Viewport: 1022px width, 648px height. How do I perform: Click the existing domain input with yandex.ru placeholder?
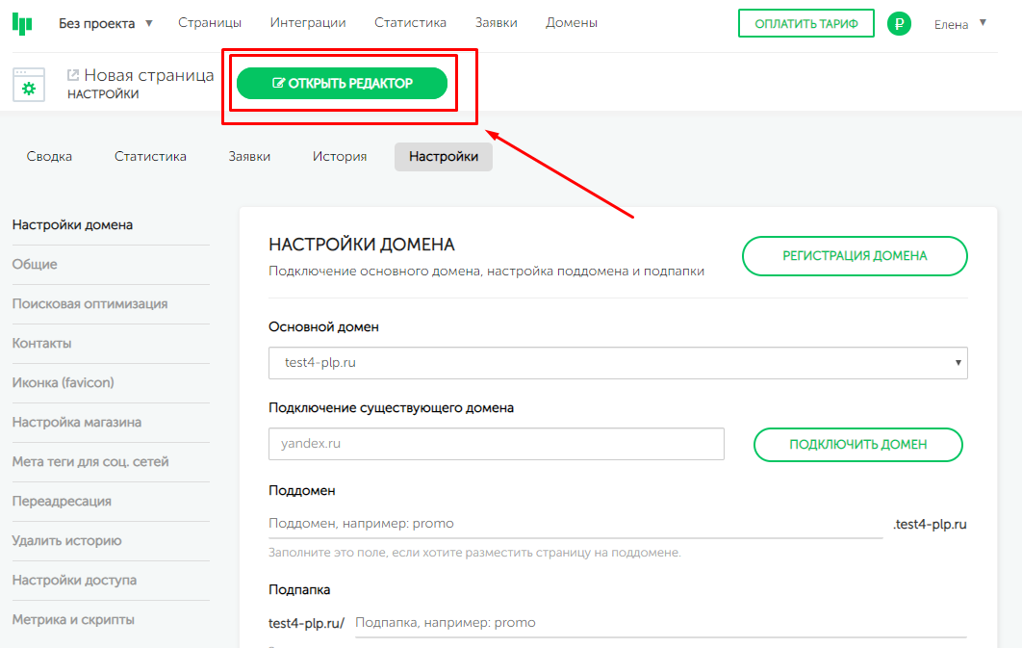(497, 444)
